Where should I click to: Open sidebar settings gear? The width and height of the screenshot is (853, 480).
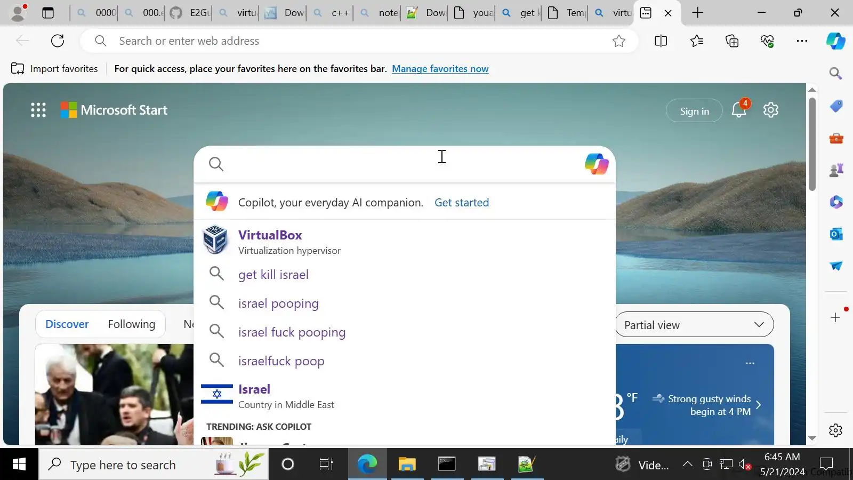tap(835, 430)
